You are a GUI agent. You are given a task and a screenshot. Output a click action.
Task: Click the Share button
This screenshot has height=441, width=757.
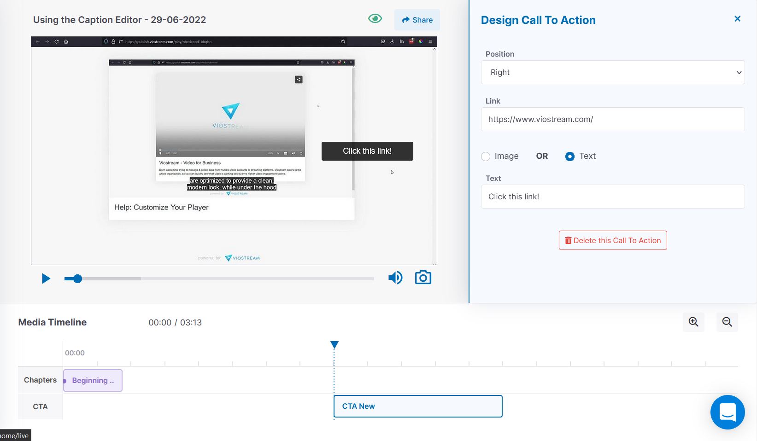tap(417, 20)
